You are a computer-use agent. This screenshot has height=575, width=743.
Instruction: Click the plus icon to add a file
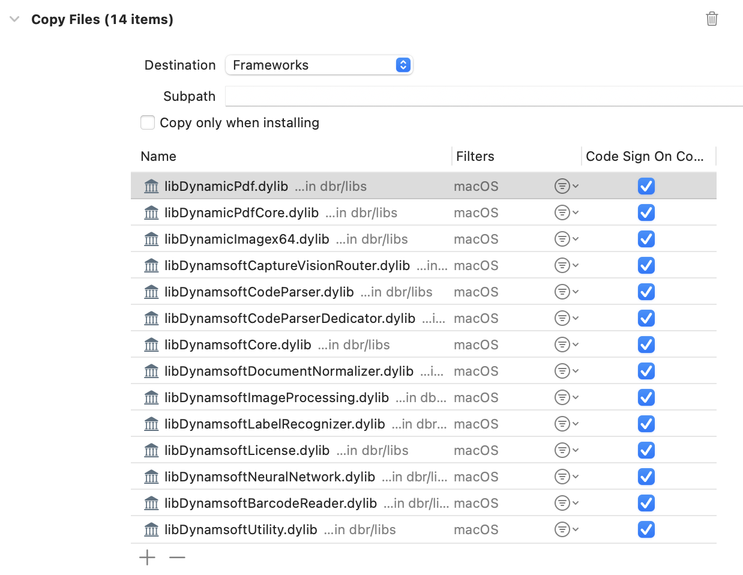[147, 558]
